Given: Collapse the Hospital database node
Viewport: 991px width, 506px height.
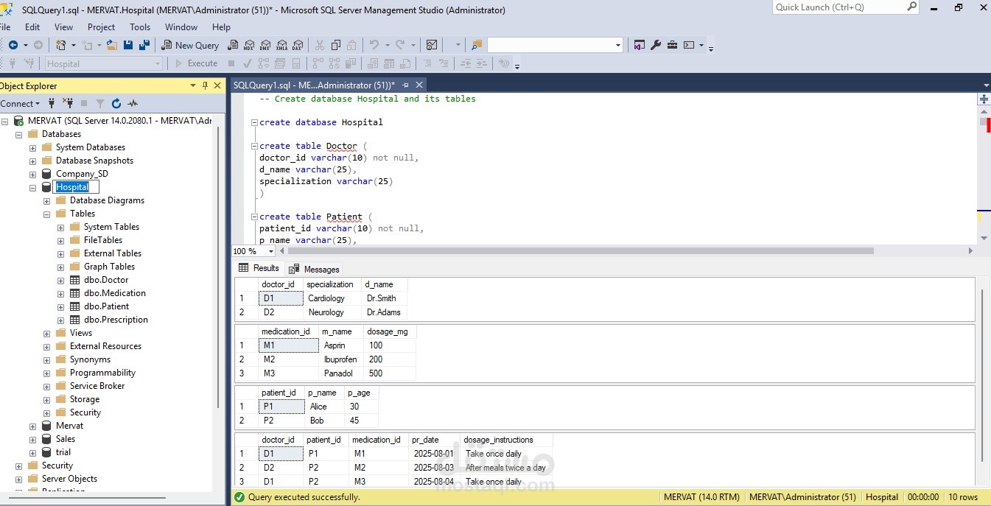Looking at the screenshot, I should click(x=32, y=187).
